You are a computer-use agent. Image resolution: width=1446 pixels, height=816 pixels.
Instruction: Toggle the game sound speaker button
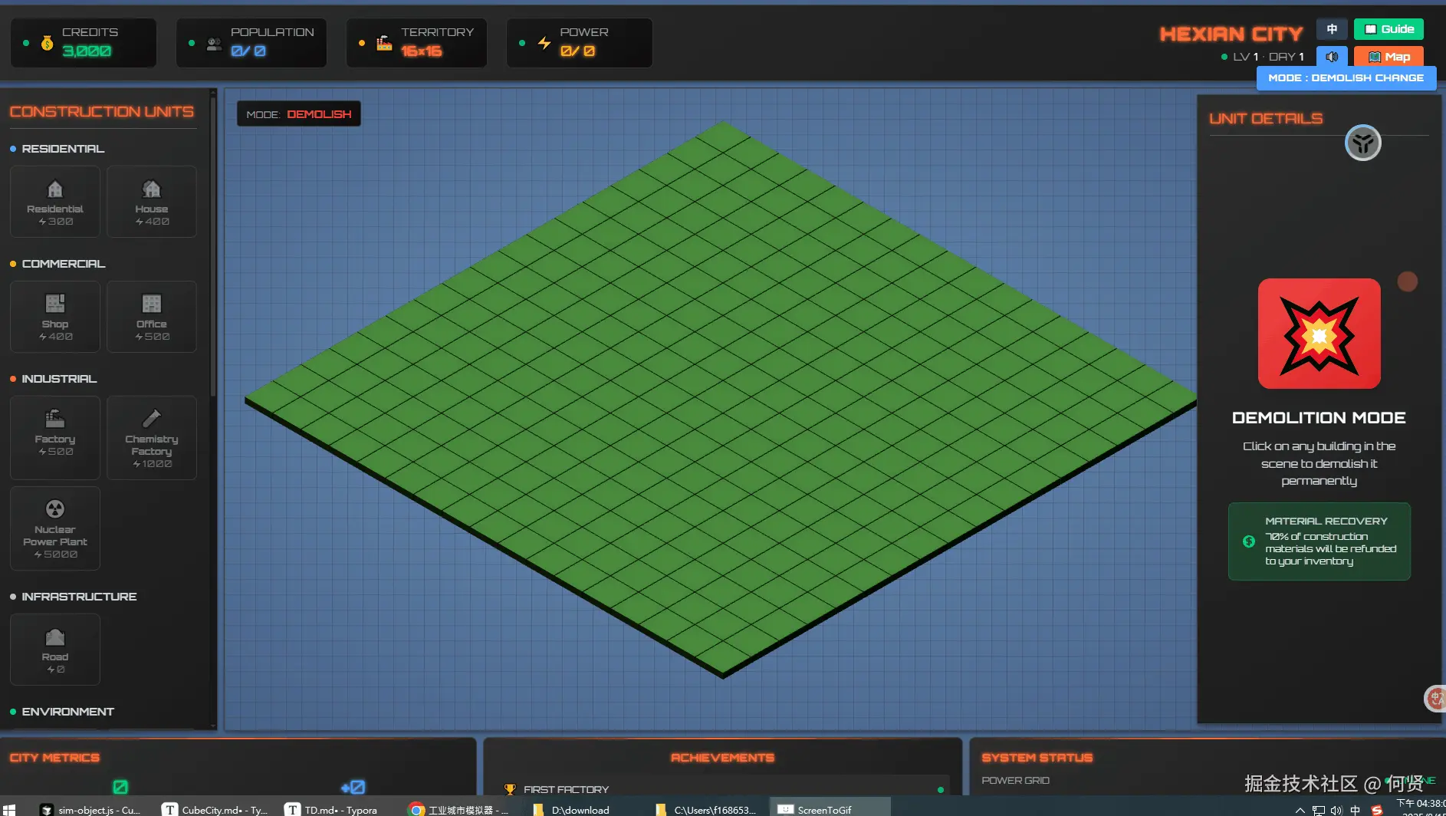pyautogui.click(x=1332, y=57)
